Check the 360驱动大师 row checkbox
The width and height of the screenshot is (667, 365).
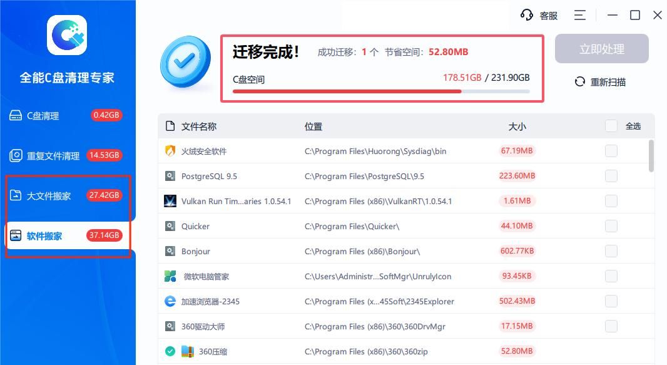coord(611,326)
